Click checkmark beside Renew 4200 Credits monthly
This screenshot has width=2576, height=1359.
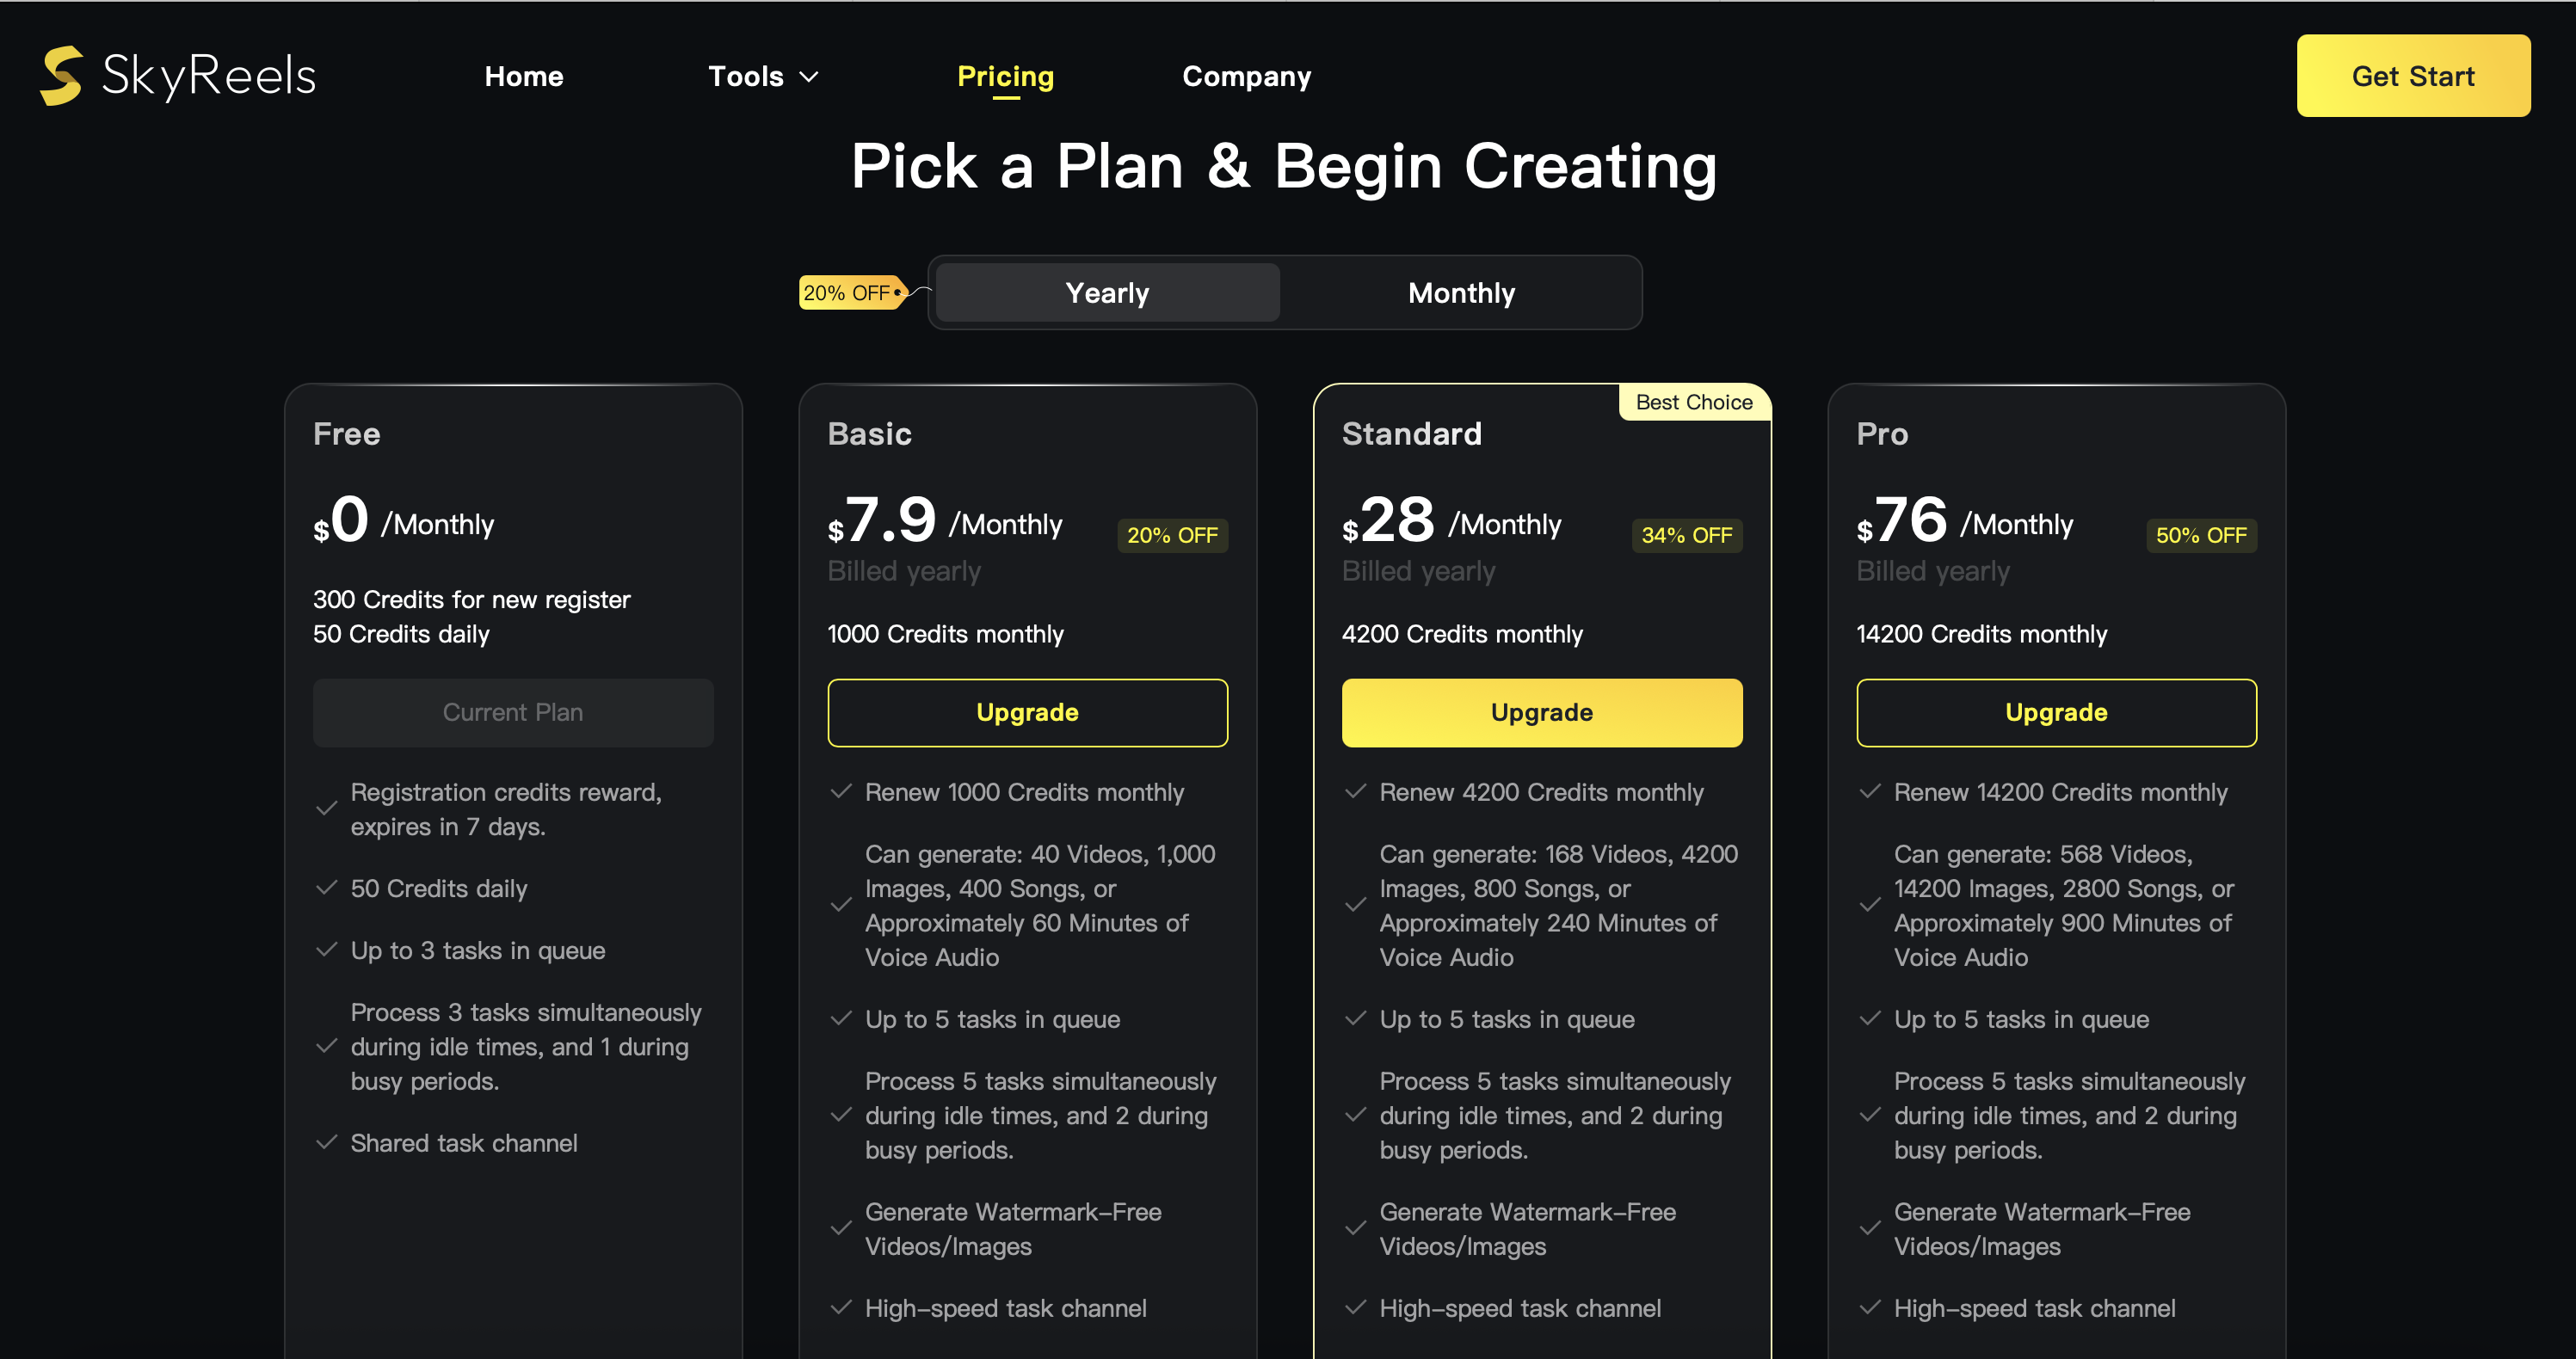pos(1355,791)
